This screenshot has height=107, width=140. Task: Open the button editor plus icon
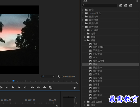click(x=75, y=88)
